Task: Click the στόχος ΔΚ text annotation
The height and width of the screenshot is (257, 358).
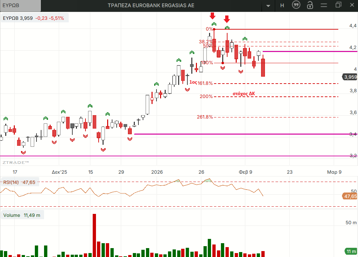Action: click(244, 93)
